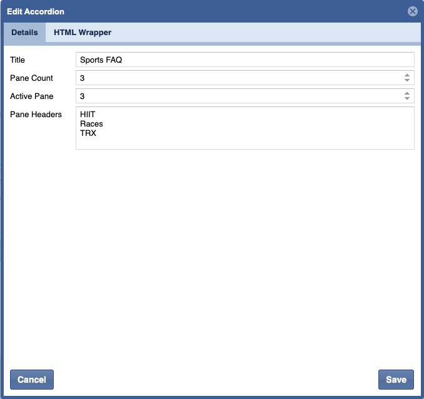Screen dimensions: 424x399
Task: Click the Pane Headers label
Action: (36, 115)
